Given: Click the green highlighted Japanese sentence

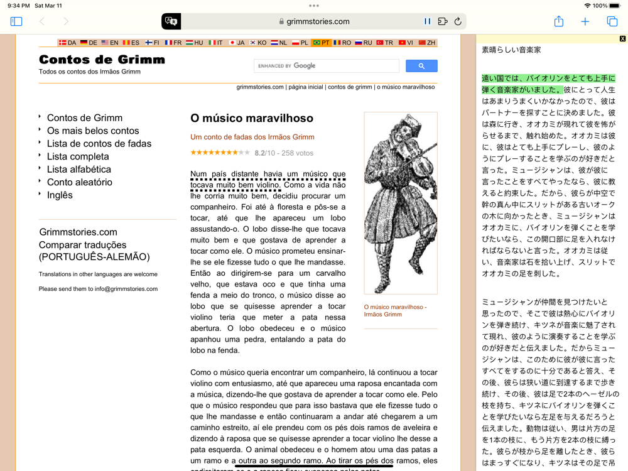Looking at the screenshot, I should [548, 84].
